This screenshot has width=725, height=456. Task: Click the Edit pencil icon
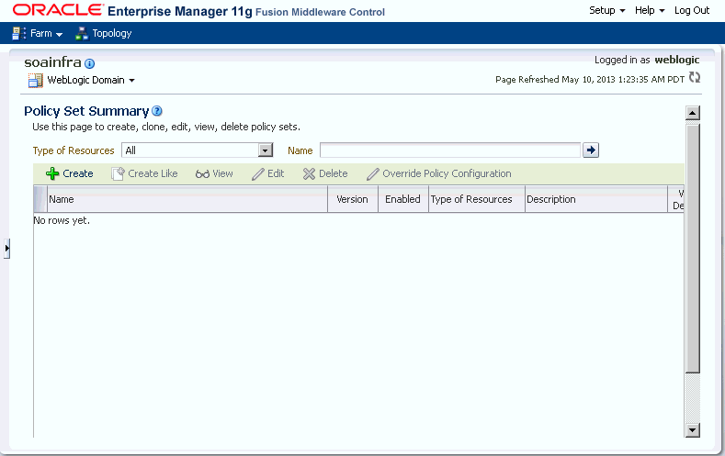(258, 174)
